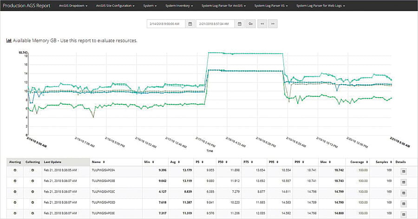
Task: Open details icon for TULPWGISAP03E row
Action: pos(404,214)
